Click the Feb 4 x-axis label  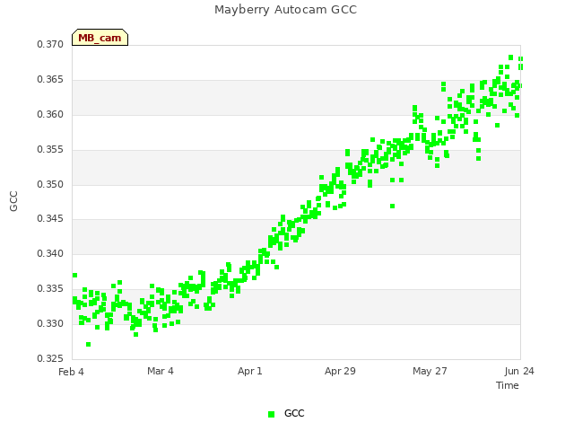tap(71, 372)
